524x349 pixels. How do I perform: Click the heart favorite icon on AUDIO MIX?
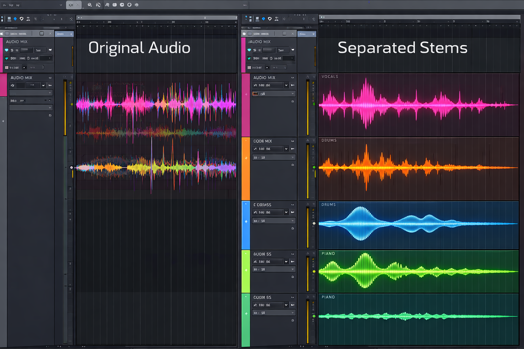[x=6, y=50]
